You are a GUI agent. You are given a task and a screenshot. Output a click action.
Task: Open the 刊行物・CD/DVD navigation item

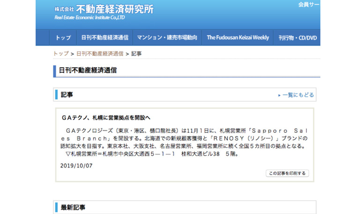(x=297, y=38)
